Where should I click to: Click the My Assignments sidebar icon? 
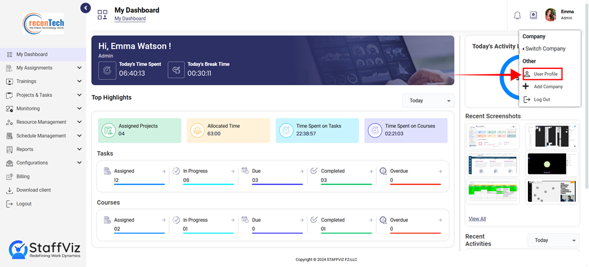click(x=10, y=68)
